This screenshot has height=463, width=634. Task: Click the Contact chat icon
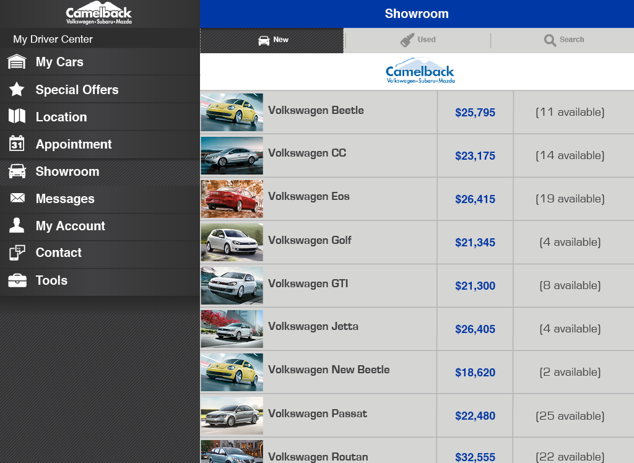point(17,253)
